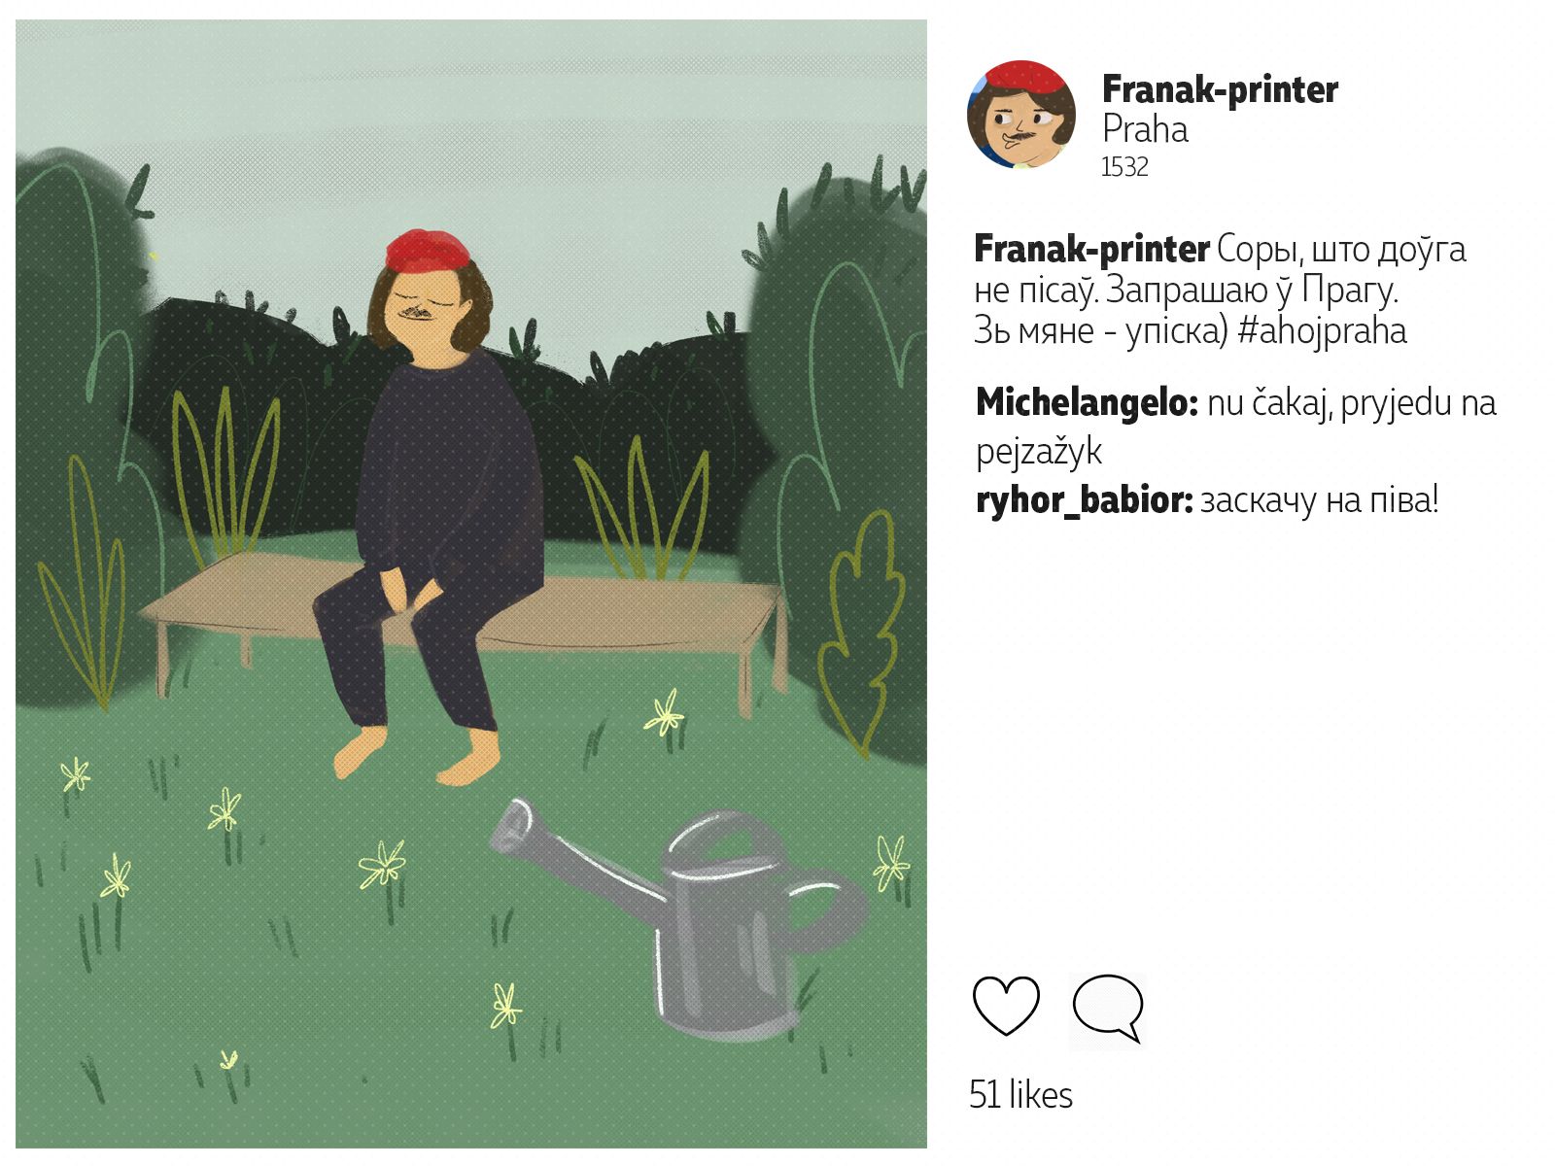Open the Praha location link

(x=1145, y=129)
